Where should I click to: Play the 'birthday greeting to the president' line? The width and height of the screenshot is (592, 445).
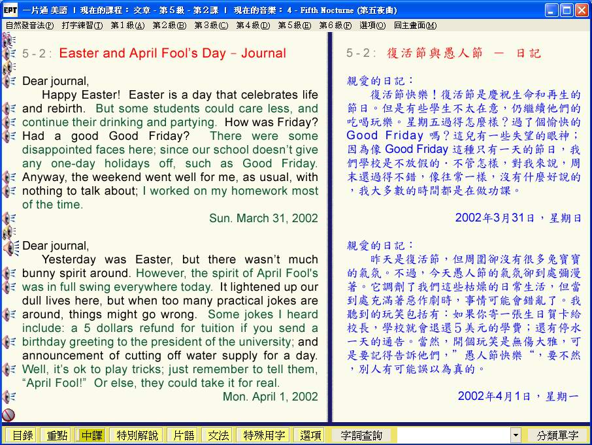(8, 342)
